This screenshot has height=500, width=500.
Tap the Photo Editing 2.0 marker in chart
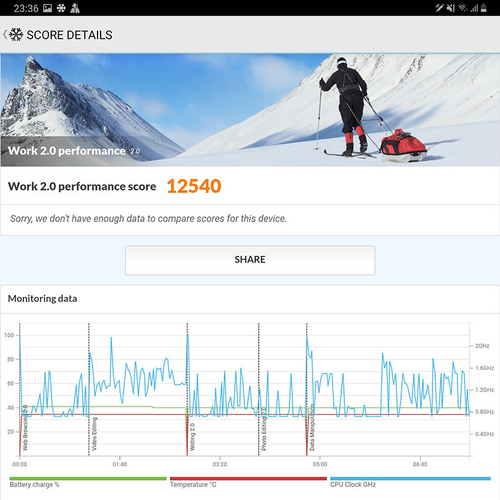264,429
